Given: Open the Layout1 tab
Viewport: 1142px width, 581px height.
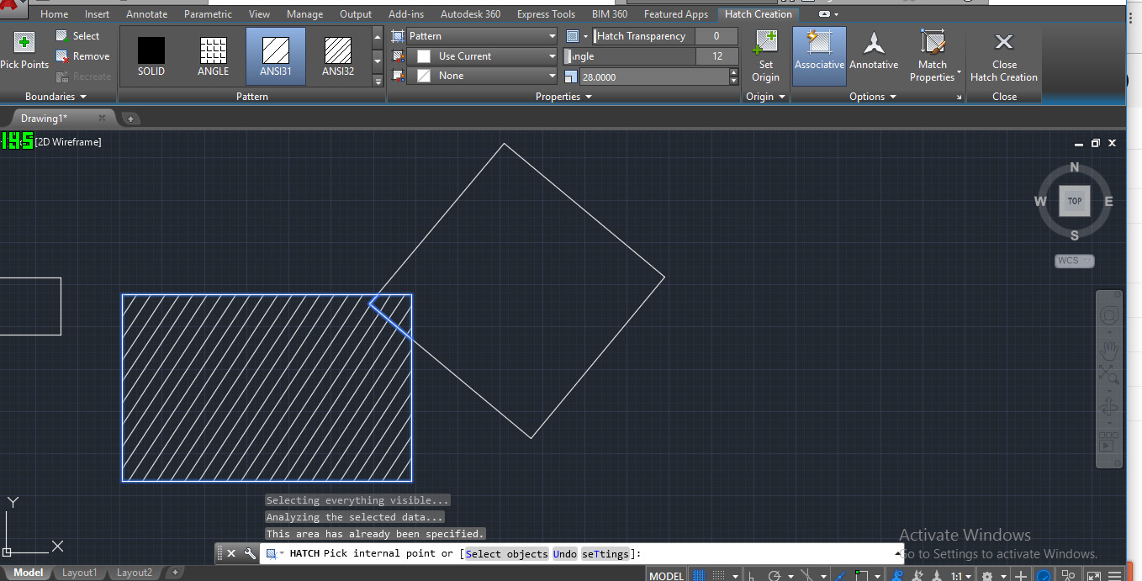Looking at the screenshot, I should pos(79,573).
